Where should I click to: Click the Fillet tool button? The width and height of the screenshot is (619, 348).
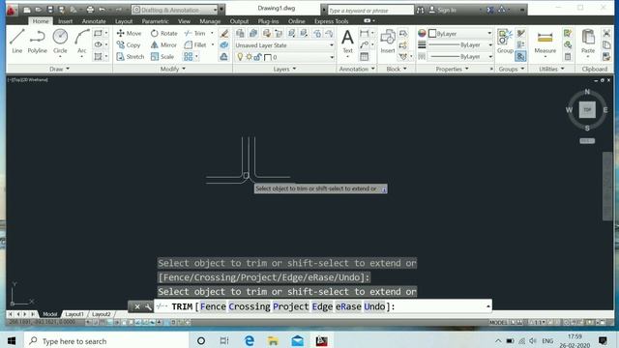tap(195, 45)
